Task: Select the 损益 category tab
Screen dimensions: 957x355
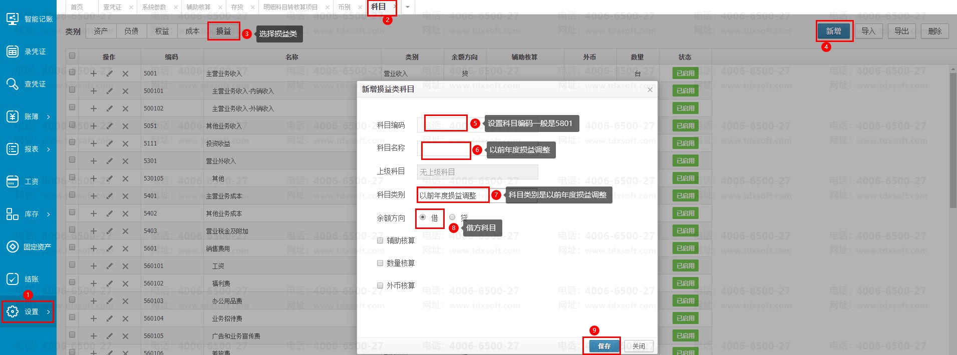Action: tap(223, 31)
